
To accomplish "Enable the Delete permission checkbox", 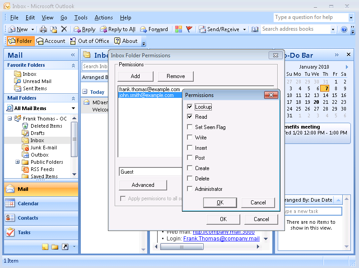I will point(190,178).
